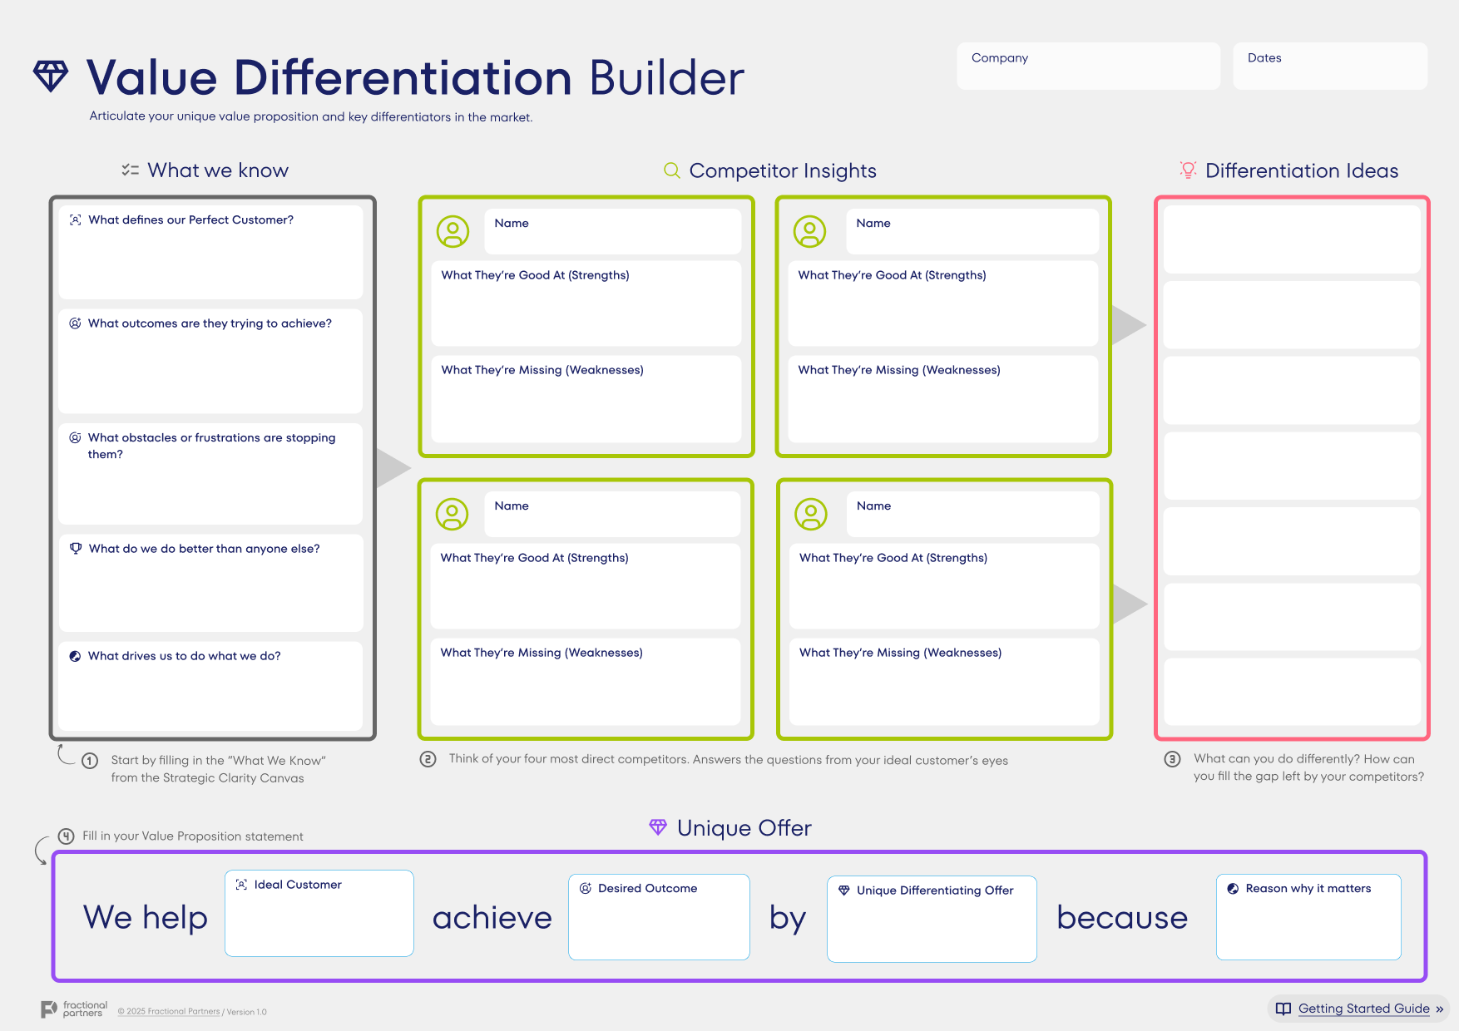Click the Unique Differentiating Offer field

pyautogui.click(x=932, y=919)
